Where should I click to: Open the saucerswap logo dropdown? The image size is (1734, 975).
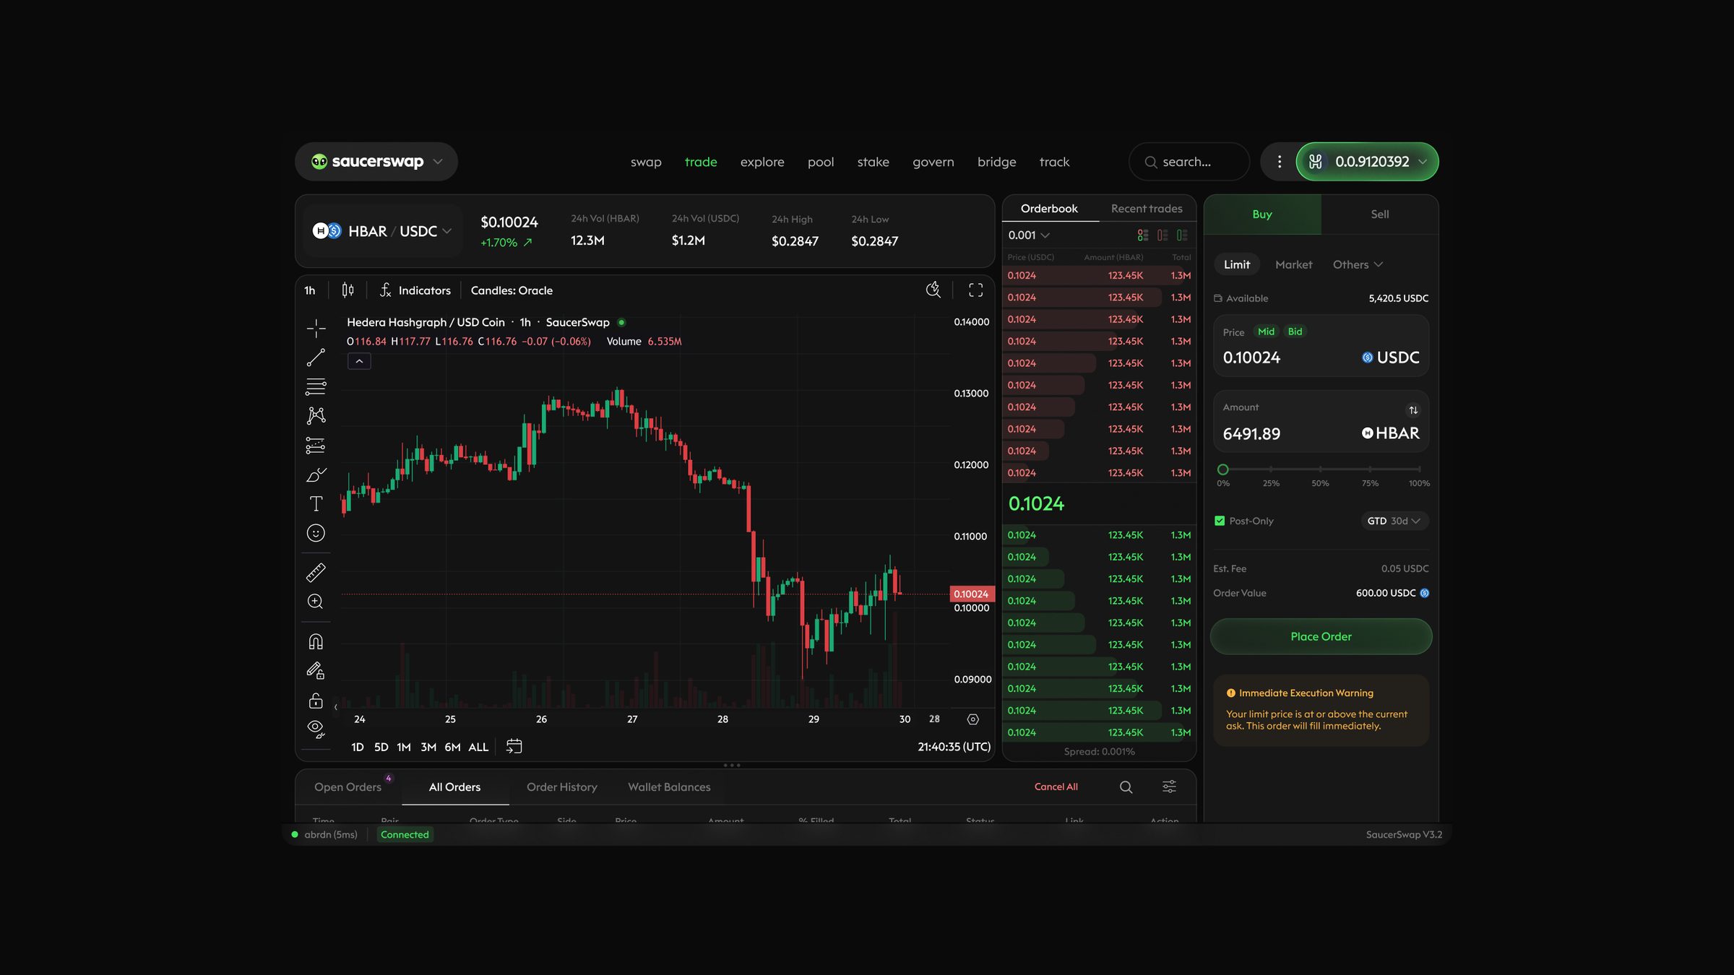[376, 162]
